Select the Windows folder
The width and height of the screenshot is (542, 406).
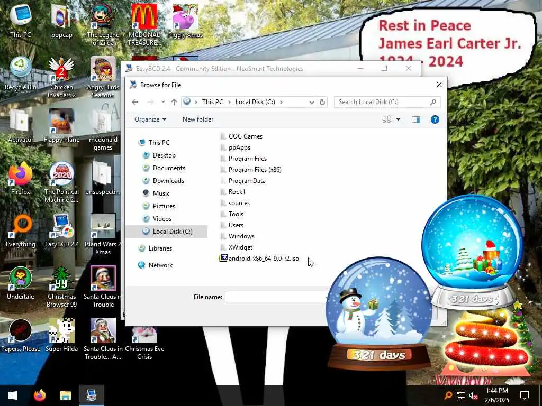click(237, 236)
